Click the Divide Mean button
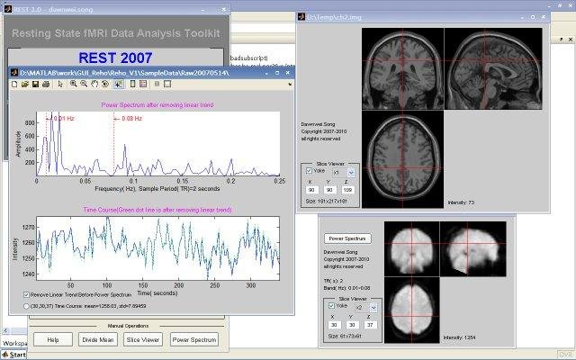The image size is (576, 360). click(x=98, y=340)
